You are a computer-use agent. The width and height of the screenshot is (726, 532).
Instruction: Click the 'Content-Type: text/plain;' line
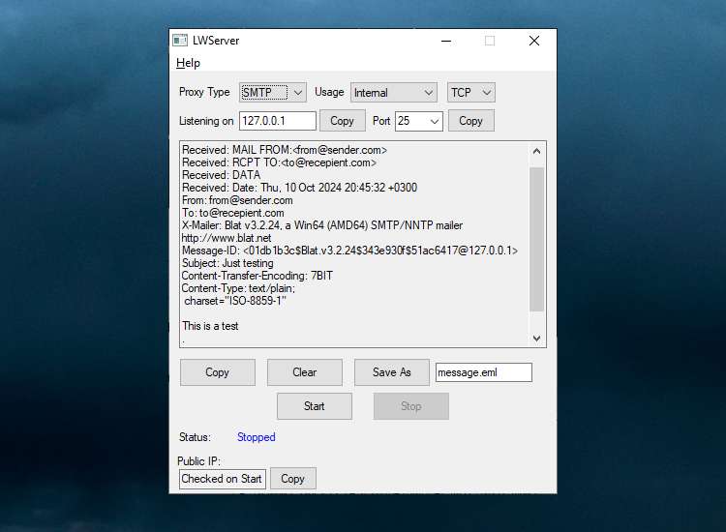pos(238,288)
